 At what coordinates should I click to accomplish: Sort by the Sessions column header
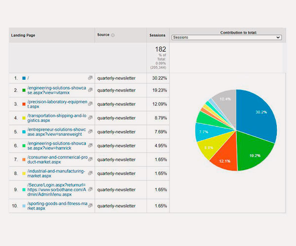[157, 35]
